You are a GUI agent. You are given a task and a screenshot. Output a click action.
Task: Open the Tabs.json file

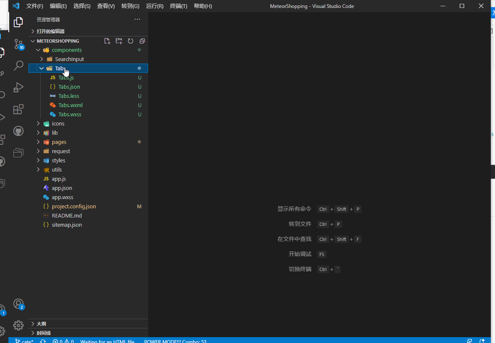[88, 87]
